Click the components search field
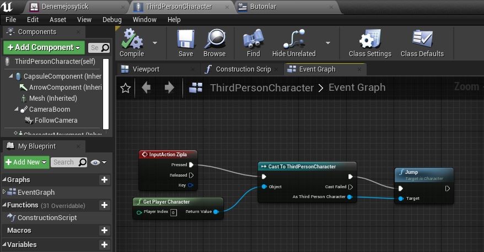 click(99, 48)
